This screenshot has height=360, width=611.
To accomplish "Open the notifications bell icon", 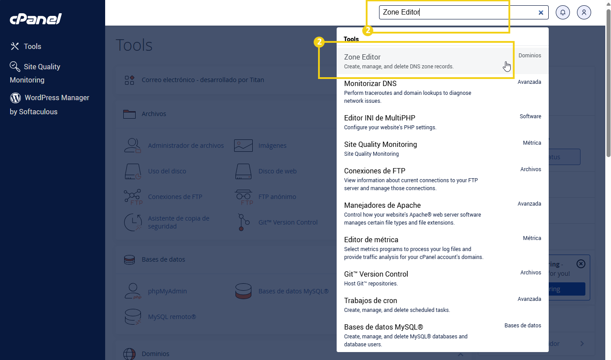I will 562,12.
